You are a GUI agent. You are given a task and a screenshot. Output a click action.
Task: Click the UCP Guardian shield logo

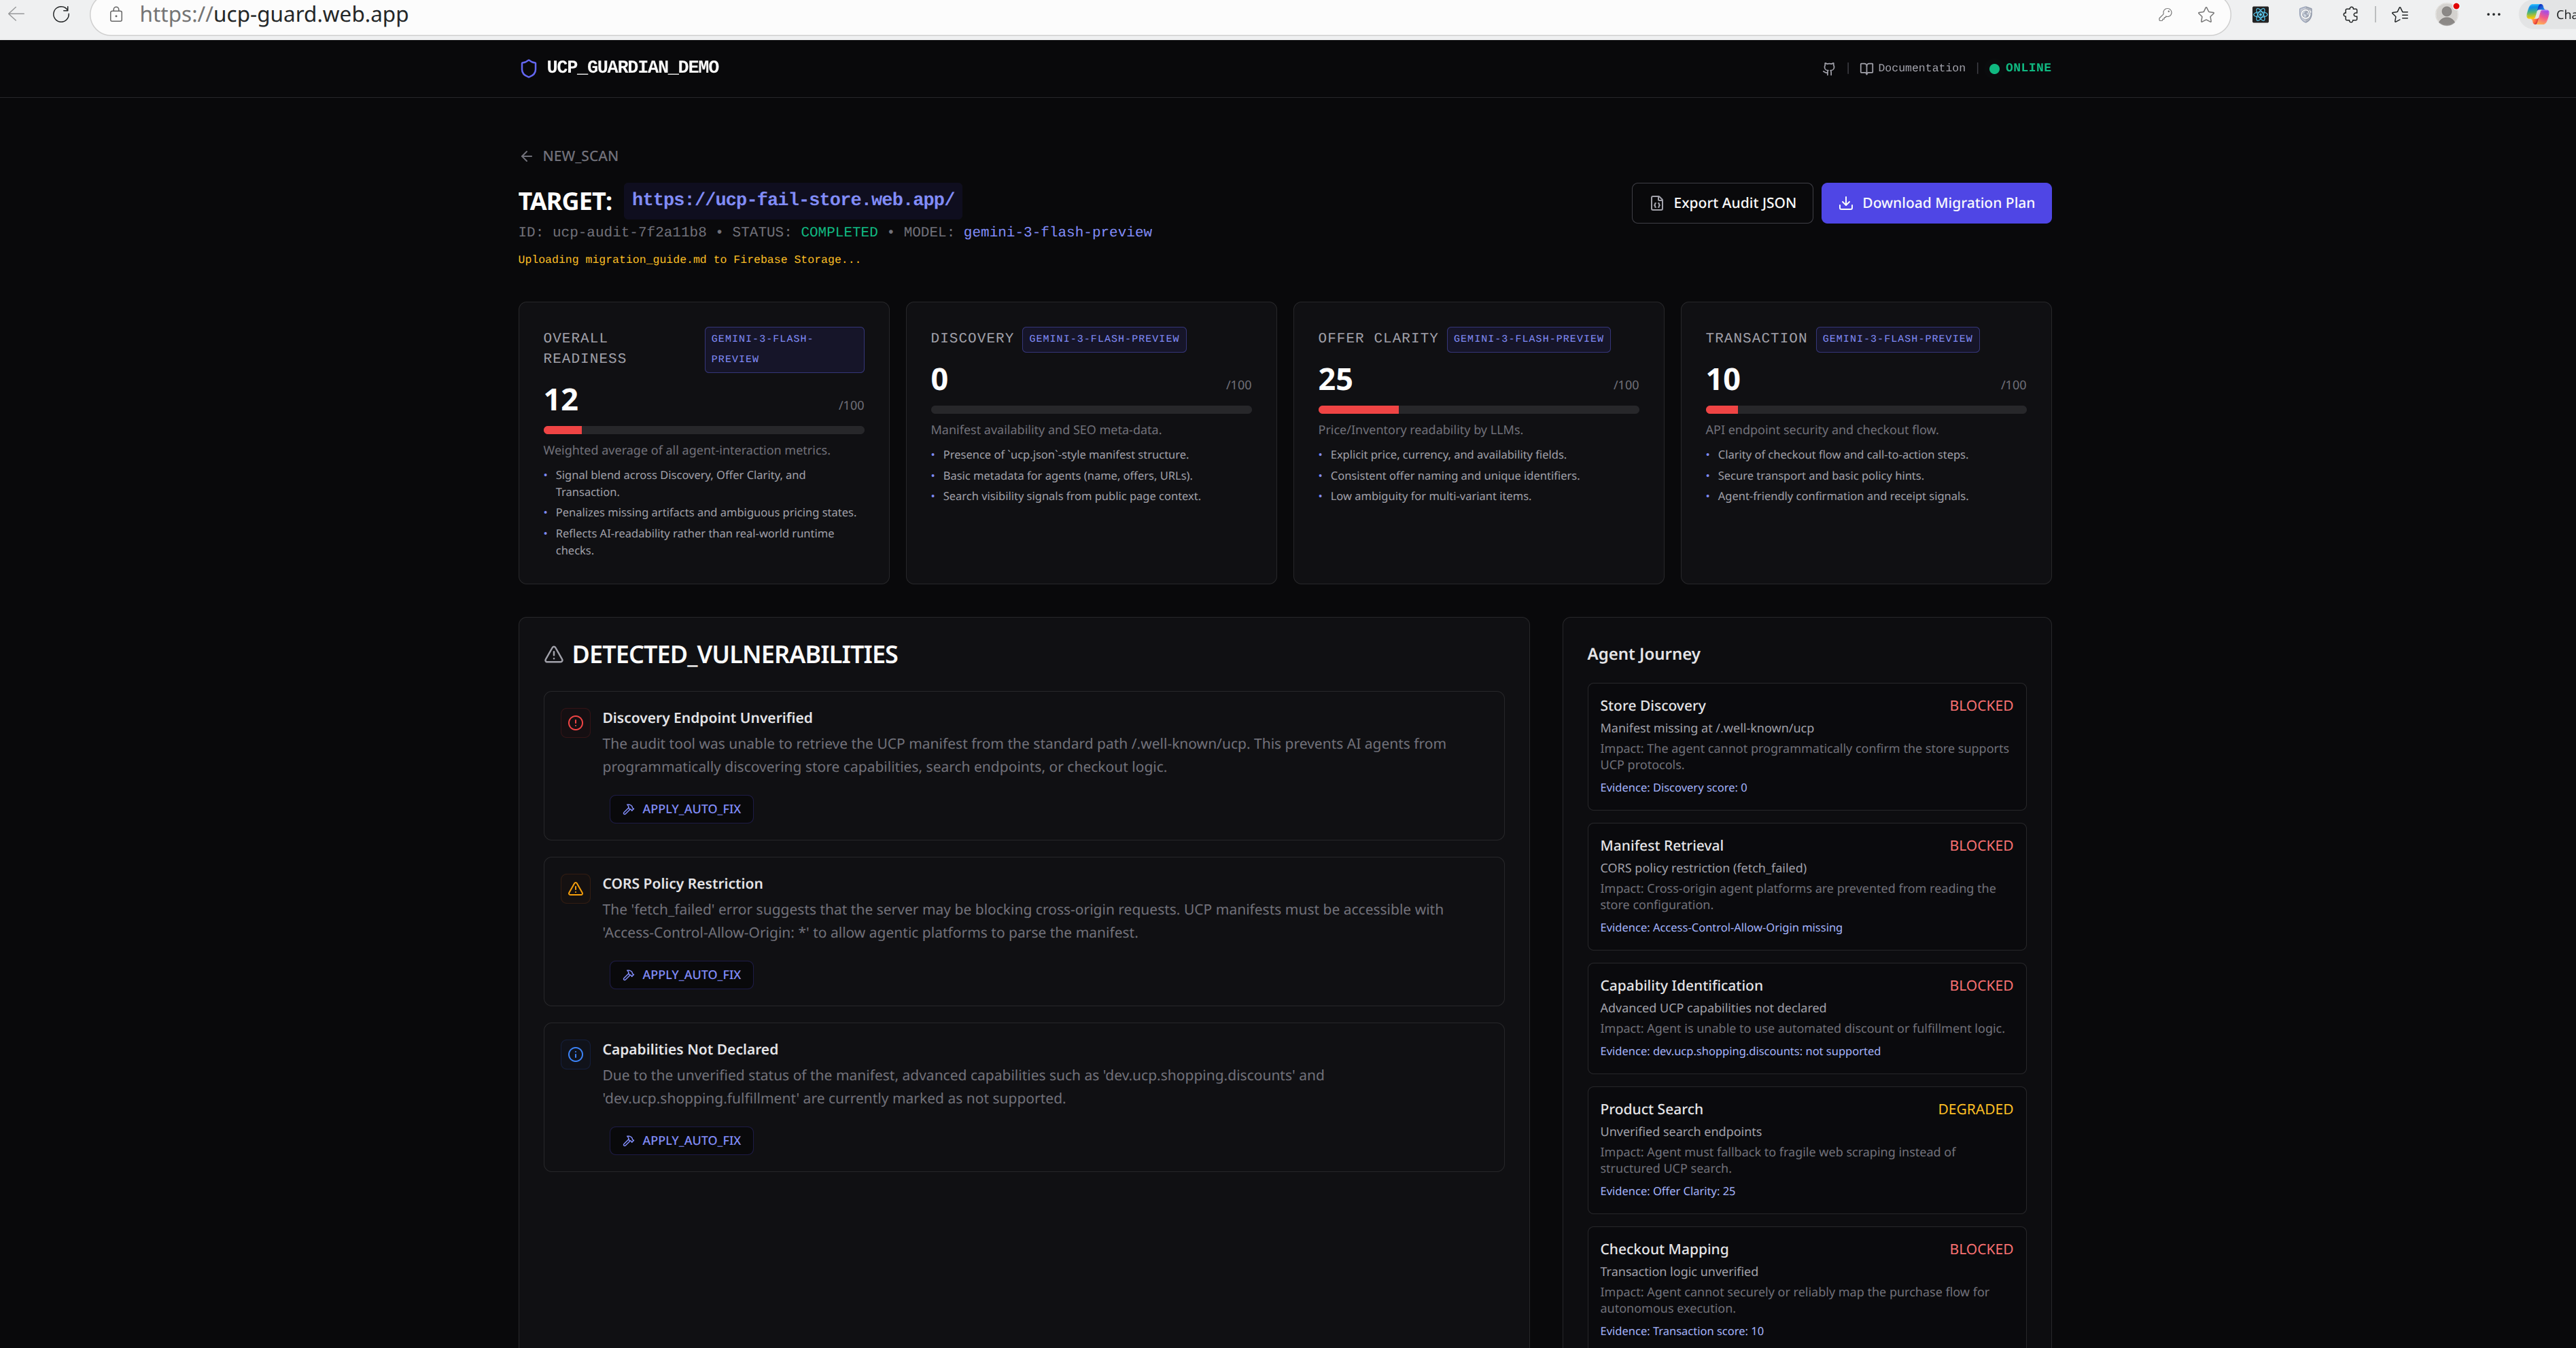[x=529, y=68]
